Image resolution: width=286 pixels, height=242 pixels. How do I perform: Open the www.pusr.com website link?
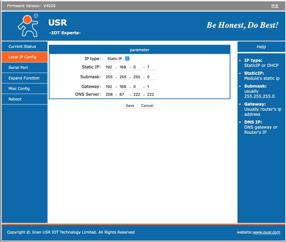(266, 232)
